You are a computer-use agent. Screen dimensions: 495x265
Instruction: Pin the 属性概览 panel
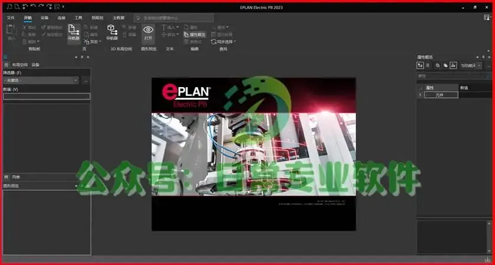point(484,57)
